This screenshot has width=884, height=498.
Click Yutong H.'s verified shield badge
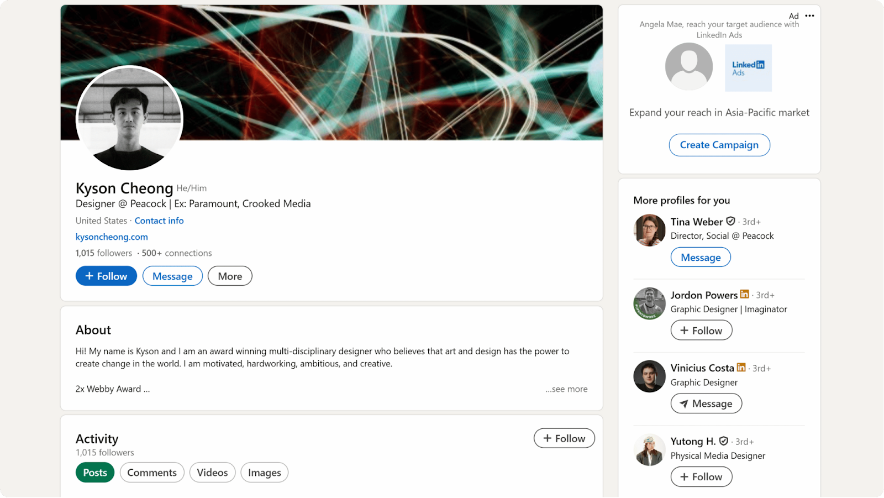tap(724, 441)
